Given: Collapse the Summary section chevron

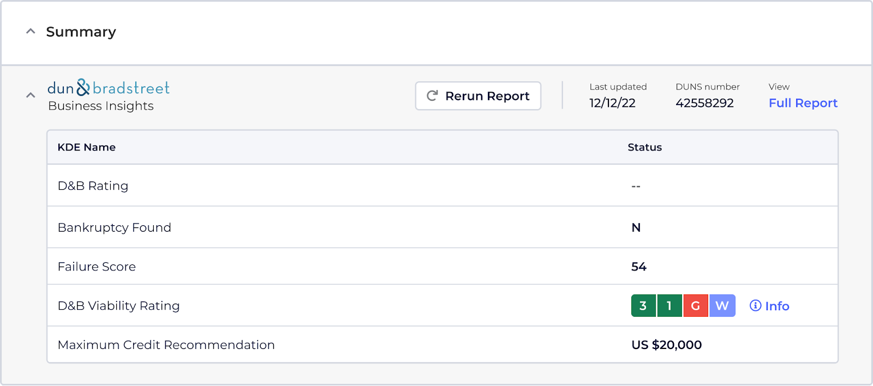Looking at the screenshot, I should [31, 32].
